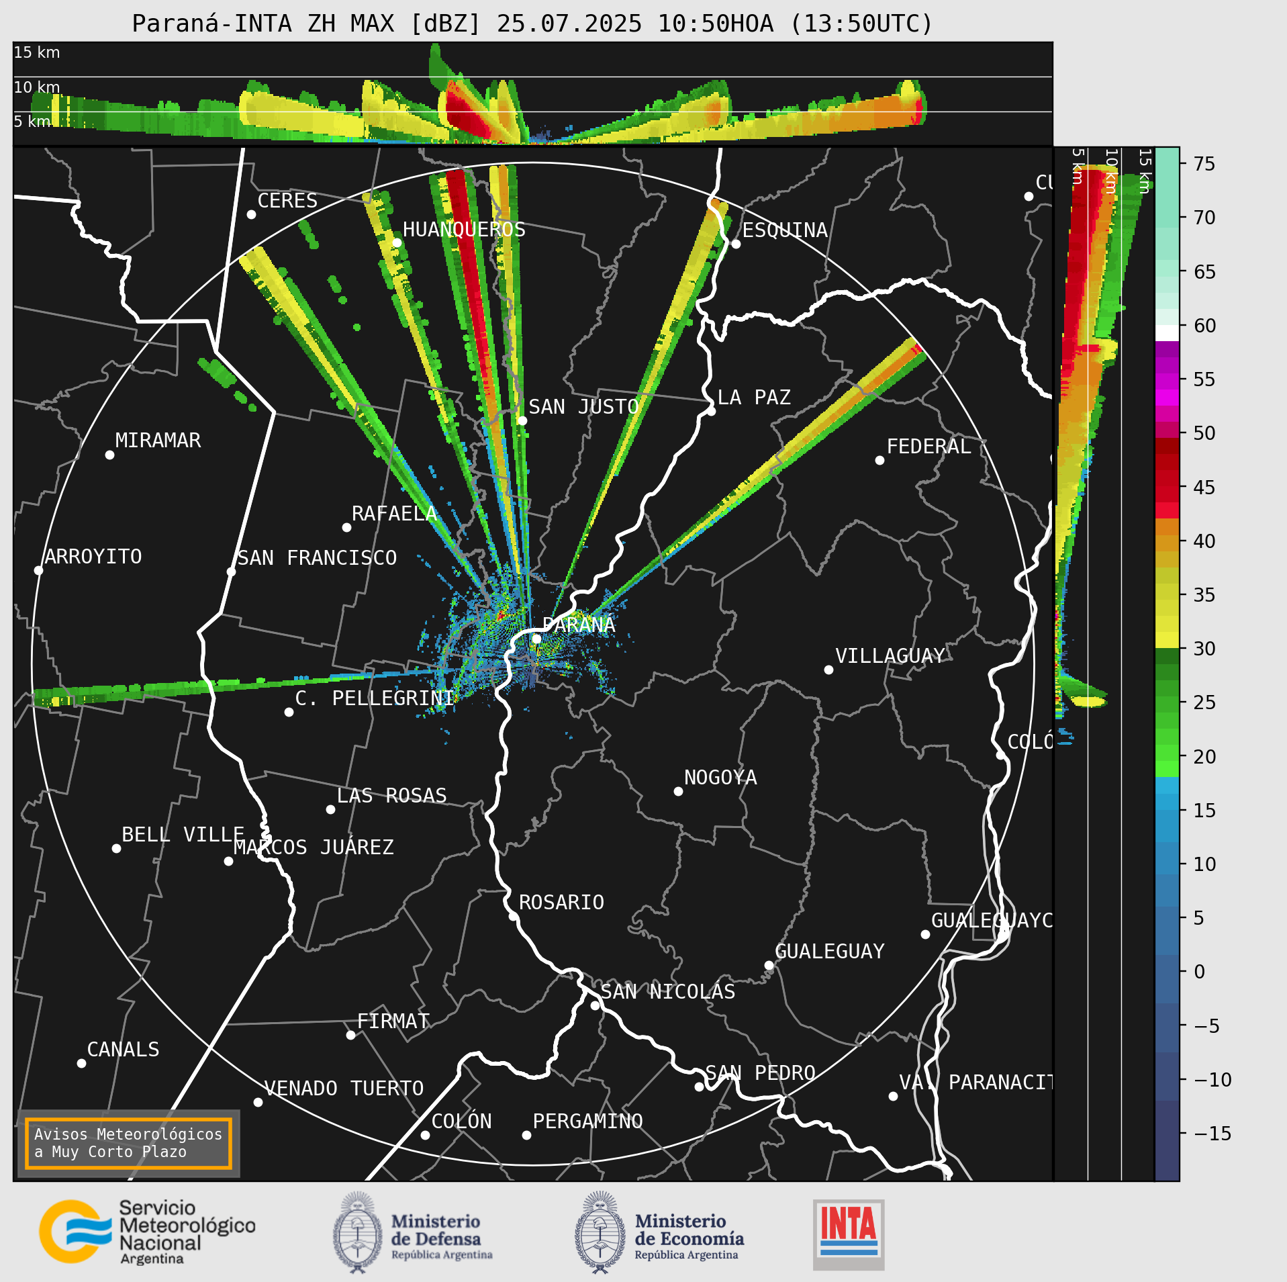The height and width of the screenshot is (1282, 1287).
Task: Click the SAN NICOLAS marker dot
Action: pos(595,1005)
